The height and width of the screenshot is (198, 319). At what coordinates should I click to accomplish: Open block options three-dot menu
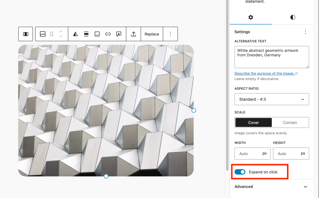pyautogui.click(x=170, y=34)
